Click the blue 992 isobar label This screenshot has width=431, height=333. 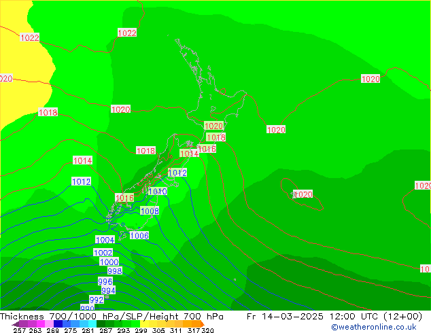[x=97, y=300]
